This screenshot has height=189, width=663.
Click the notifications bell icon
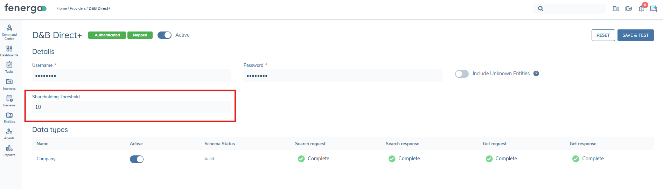point(641,9)
